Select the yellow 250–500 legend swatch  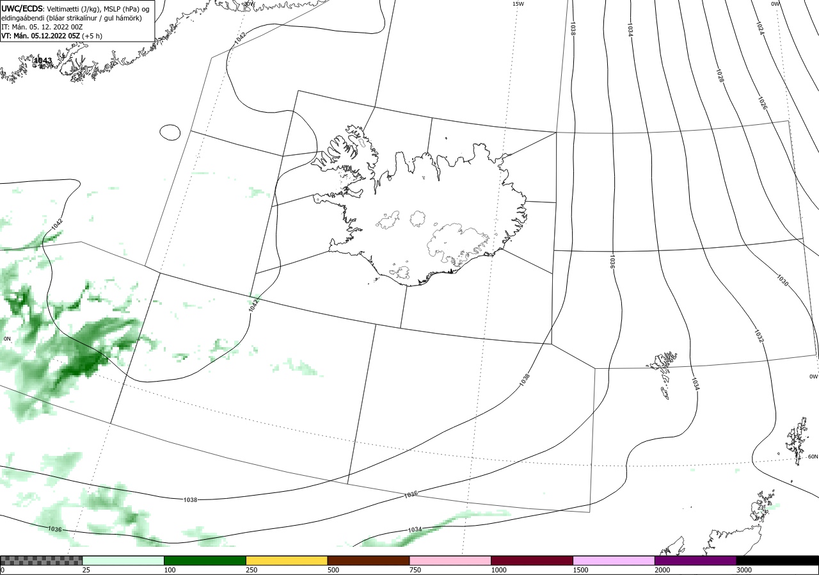click(x=287, y=560)
